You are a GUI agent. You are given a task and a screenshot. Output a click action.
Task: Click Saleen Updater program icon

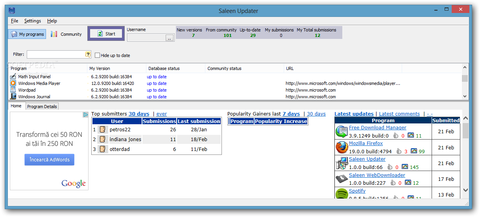[x=342, y=163]
